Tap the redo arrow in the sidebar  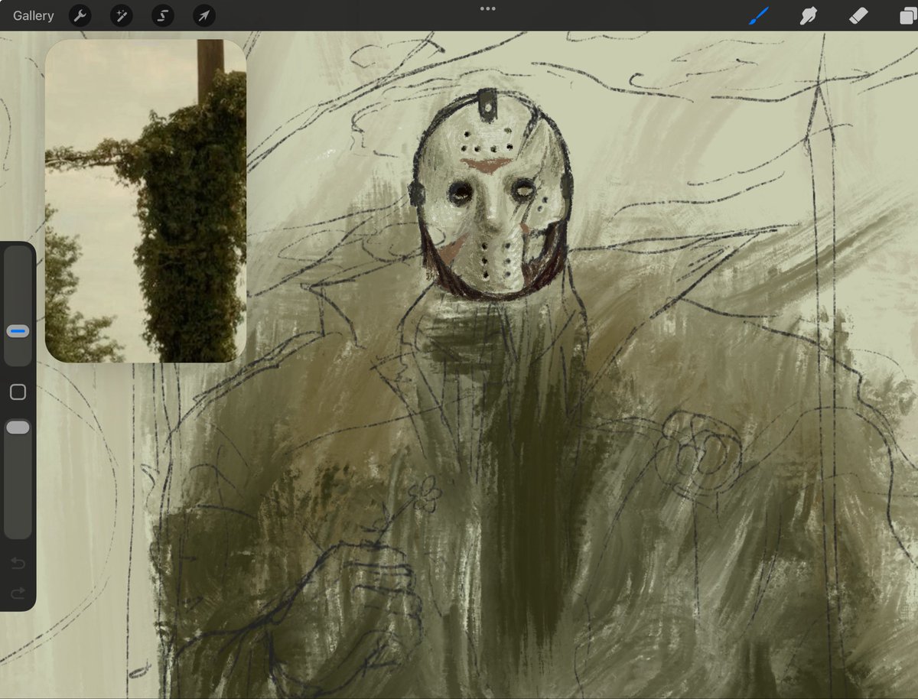point(17,593)
